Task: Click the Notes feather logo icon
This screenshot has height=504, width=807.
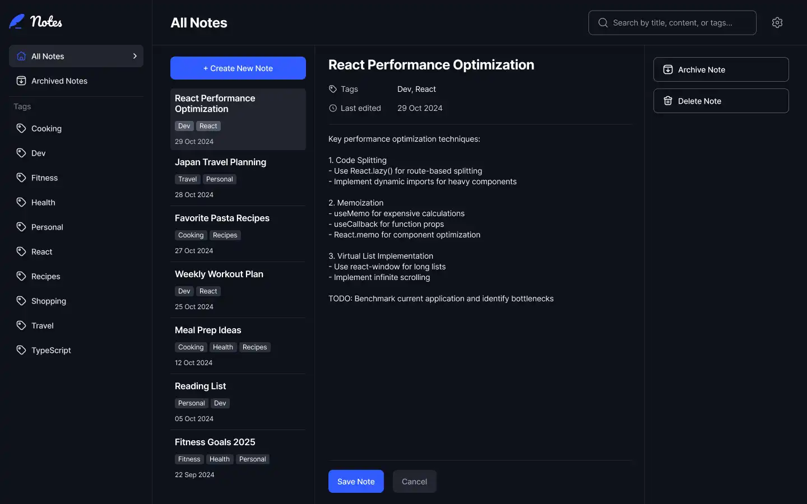Action: (x=17, y=22)
